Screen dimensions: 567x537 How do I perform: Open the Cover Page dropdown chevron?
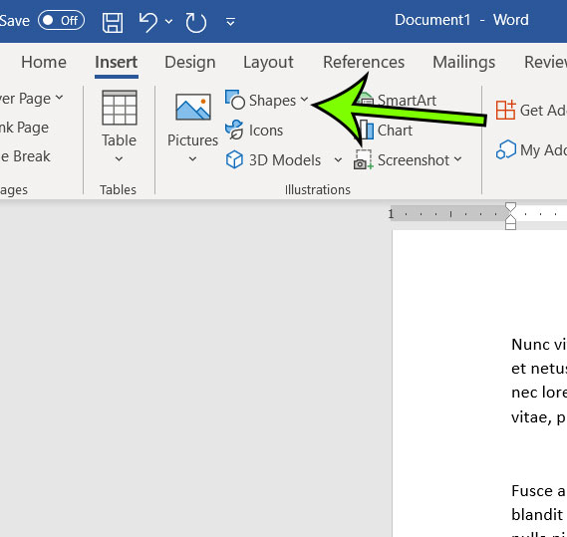pyautogui.click(x=60, y=98)
